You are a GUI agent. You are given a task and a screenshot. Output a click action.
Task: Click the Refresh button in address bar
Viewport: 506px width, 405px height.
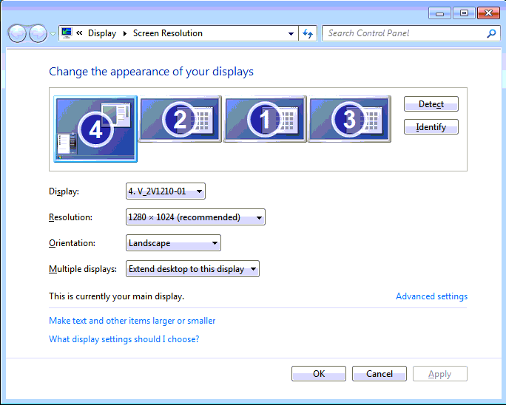coord(308,33)
